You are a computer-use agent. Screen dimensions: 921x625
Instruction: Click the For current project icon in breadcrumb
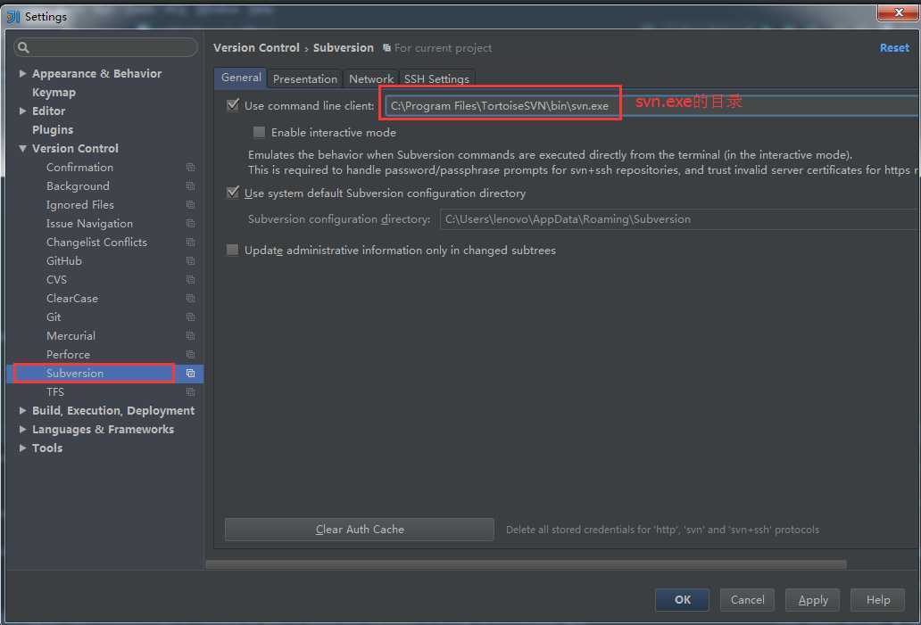click(x=386, y=48)
